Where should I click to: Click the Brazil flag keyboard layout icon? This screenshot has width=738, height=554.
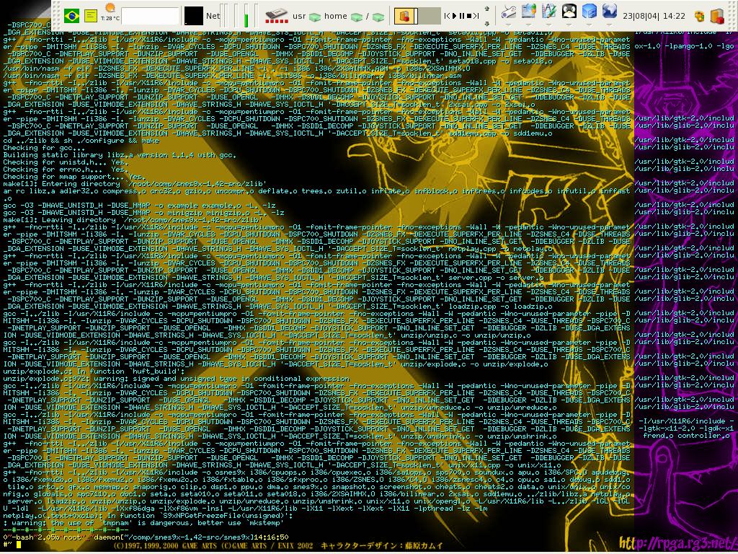pos(71,16)
